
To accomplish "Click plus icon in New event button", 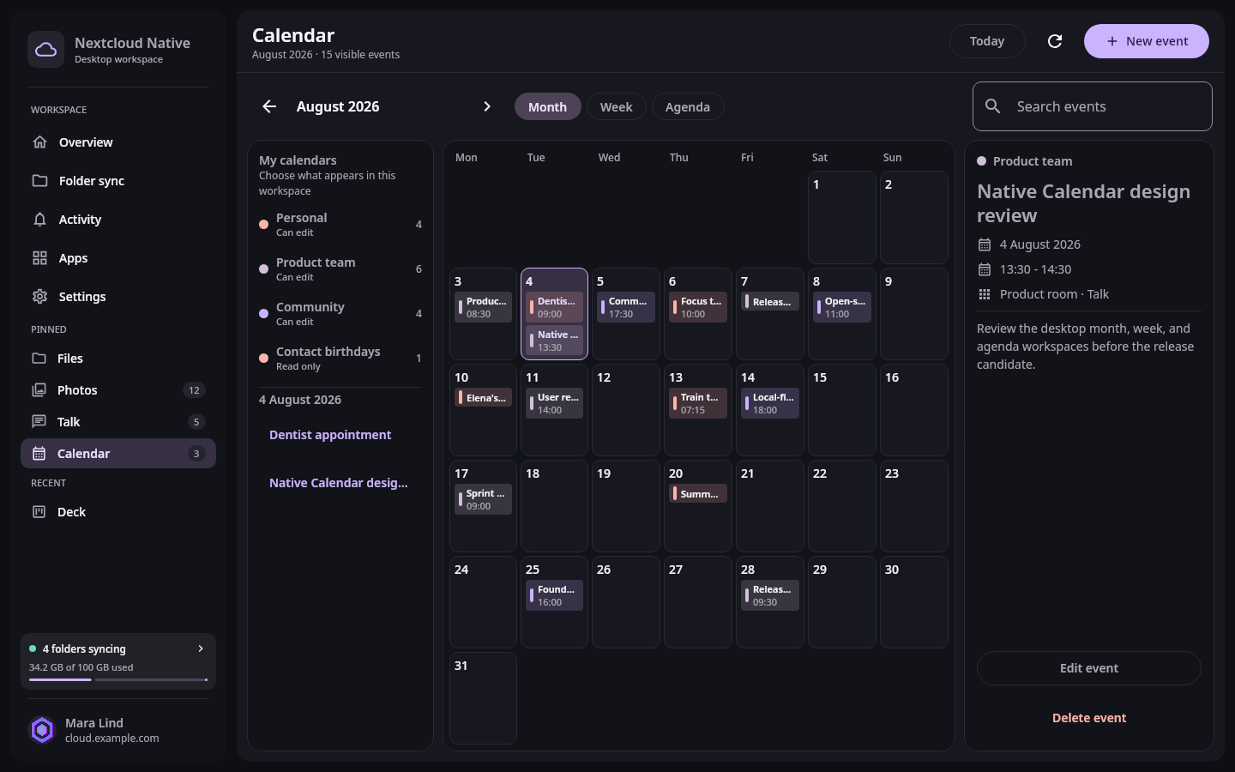I will tap(1112, 41).
